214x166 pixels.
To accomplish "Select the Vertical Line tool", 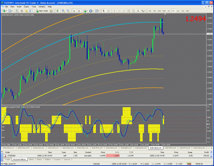I will (x=114, y=11).
